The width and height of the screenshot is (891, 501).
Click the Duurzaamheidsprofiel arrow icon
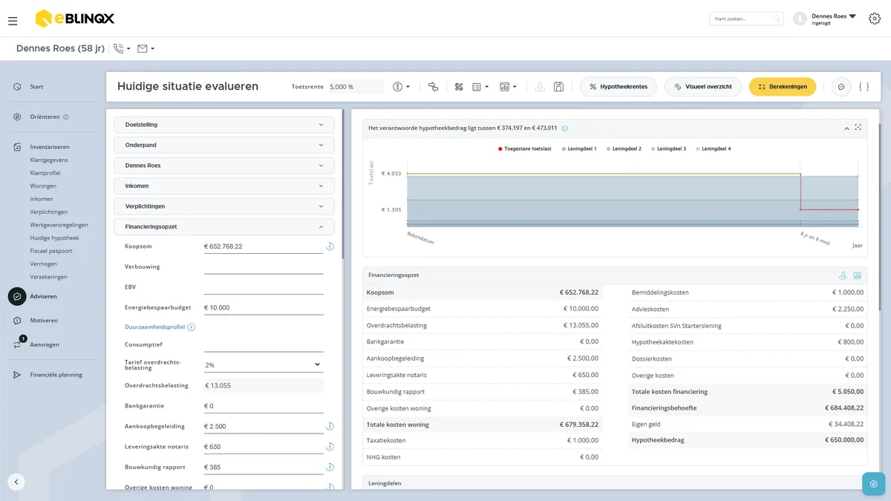[x=192, y=327]
